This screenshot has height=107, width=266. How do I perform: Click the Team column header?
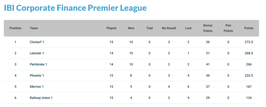[34, 28]
